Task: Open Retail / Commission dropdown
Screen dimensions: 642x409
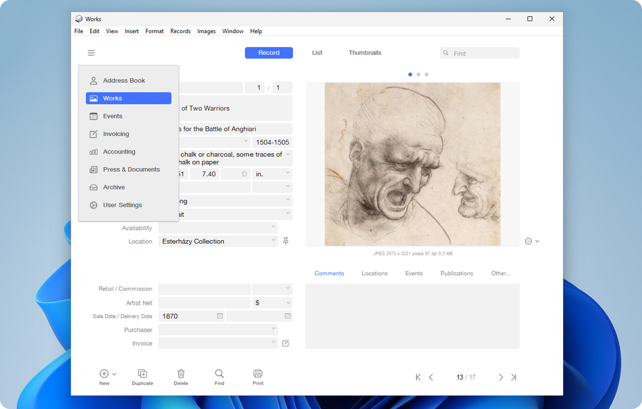Action: pos(288,288)
